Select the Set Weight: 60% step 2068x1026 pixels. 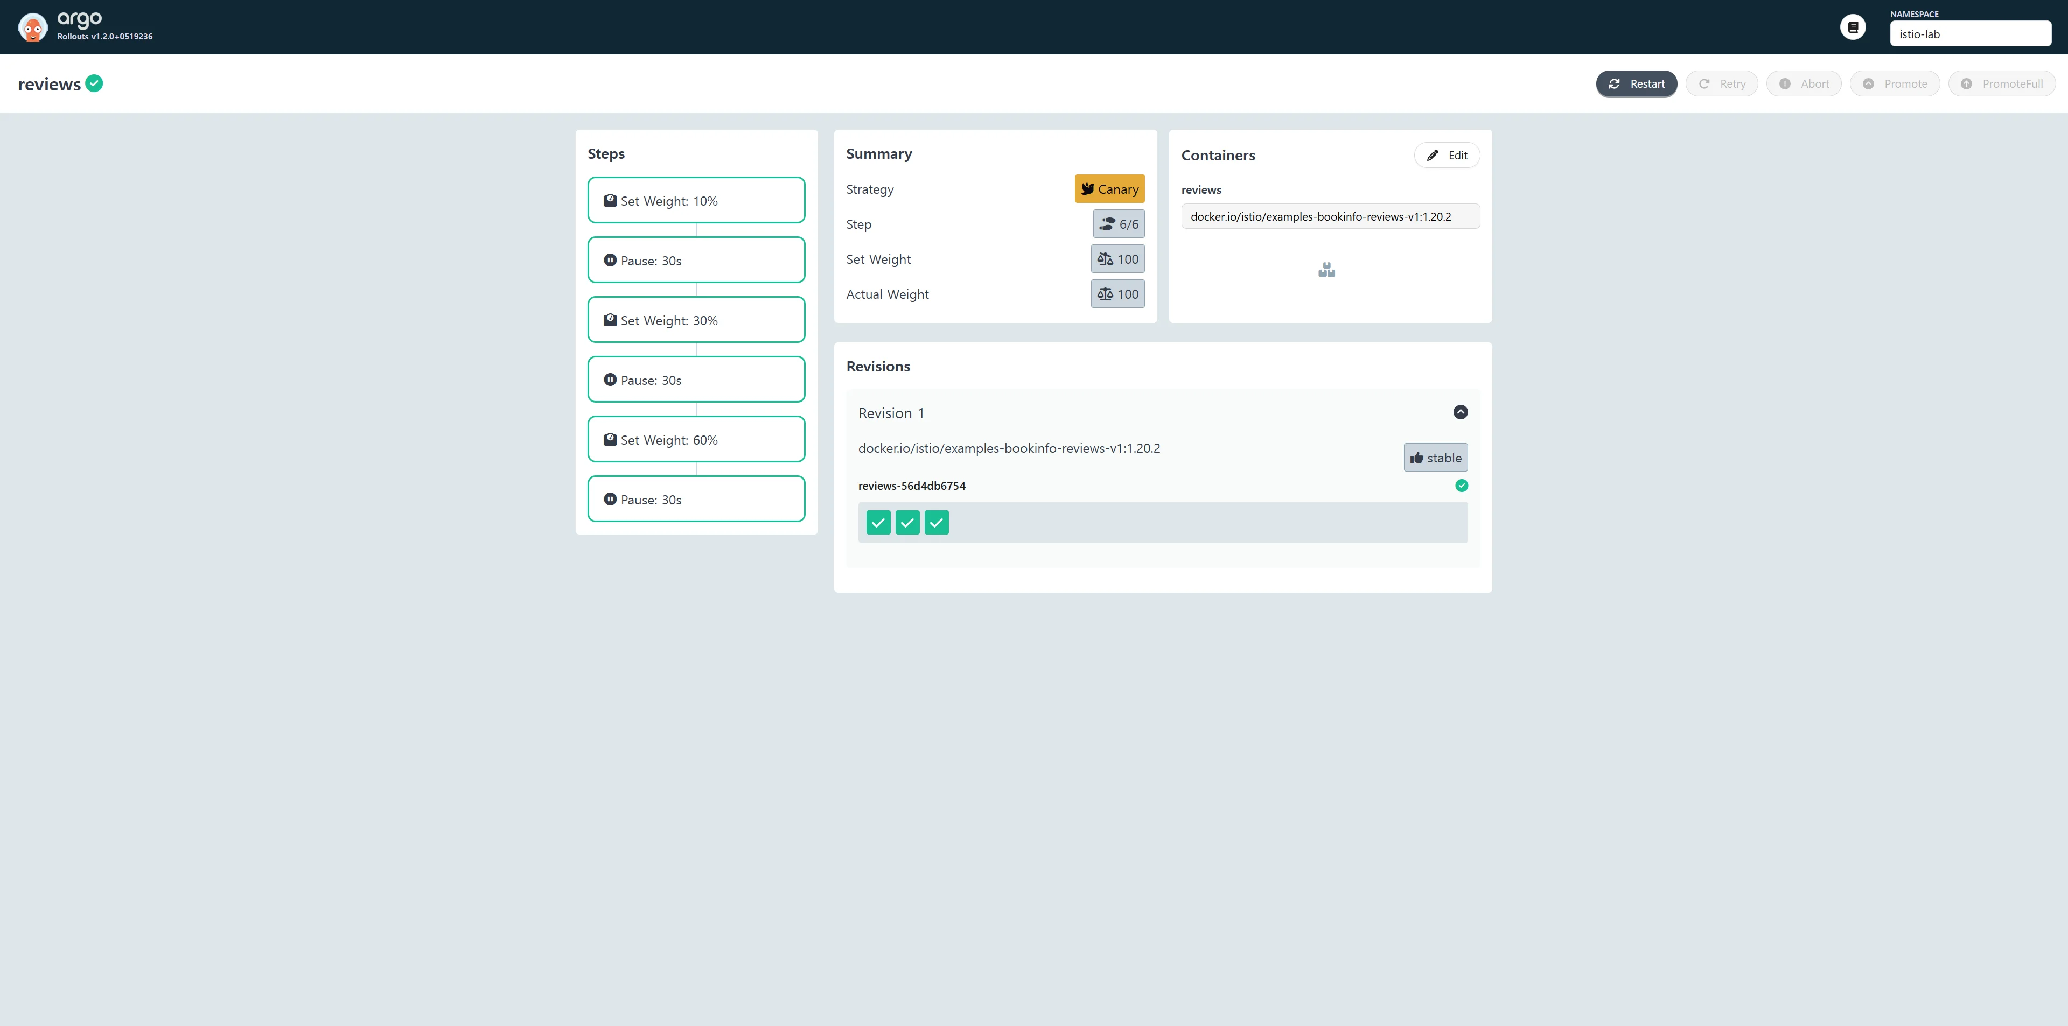point(696,440)
